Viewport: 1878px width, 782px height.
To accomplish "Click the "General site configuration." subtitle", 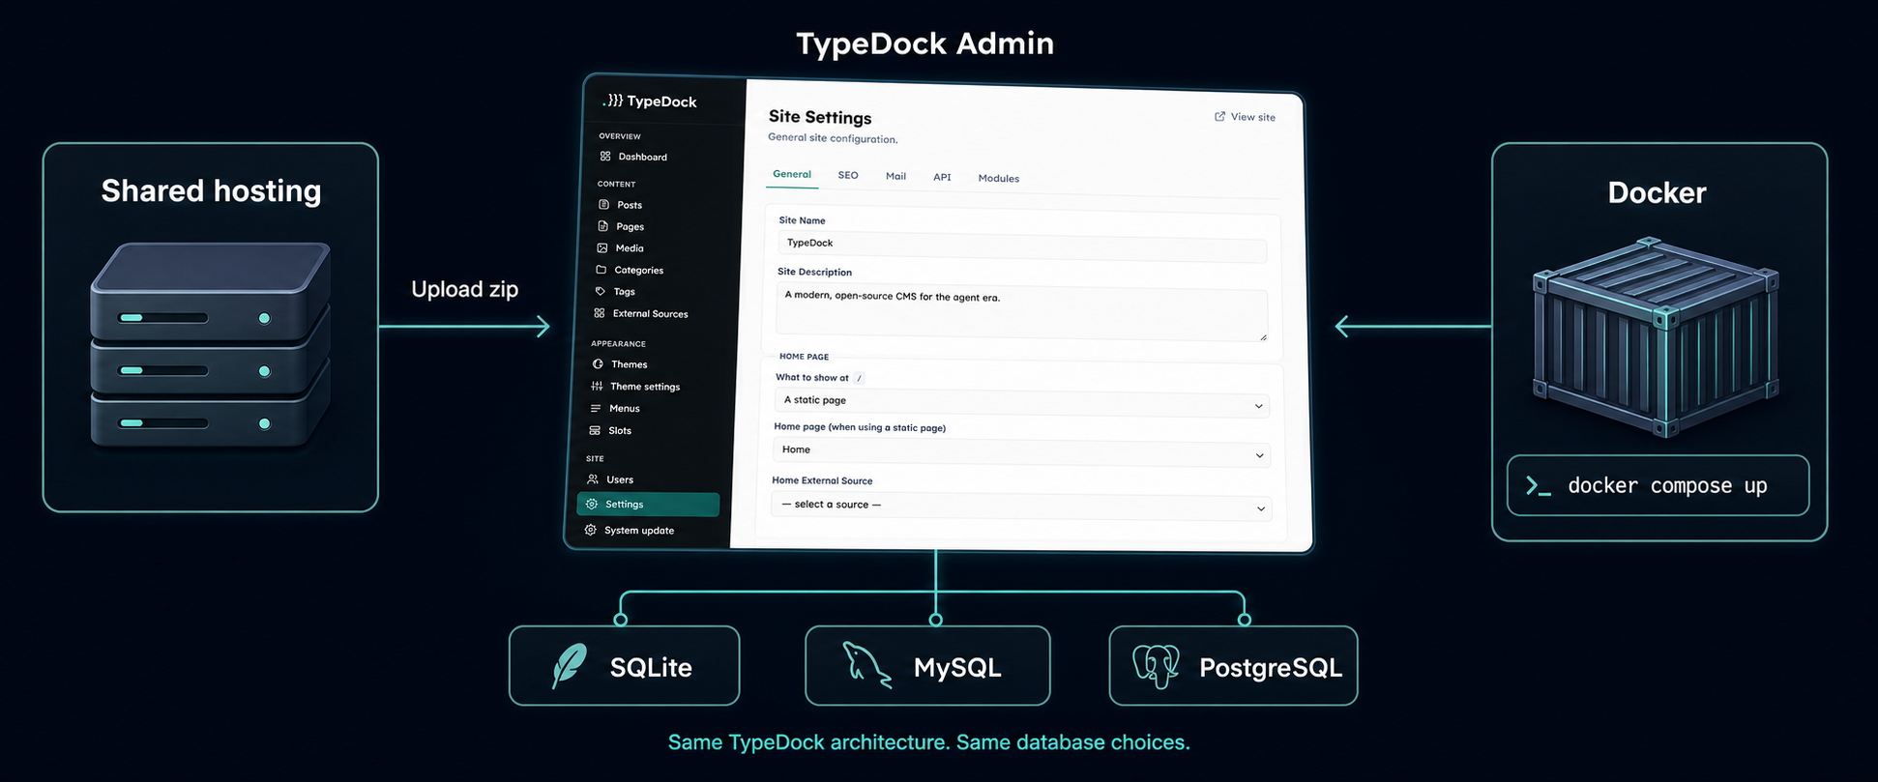I will pyautogui.click(x=833, y=138).
